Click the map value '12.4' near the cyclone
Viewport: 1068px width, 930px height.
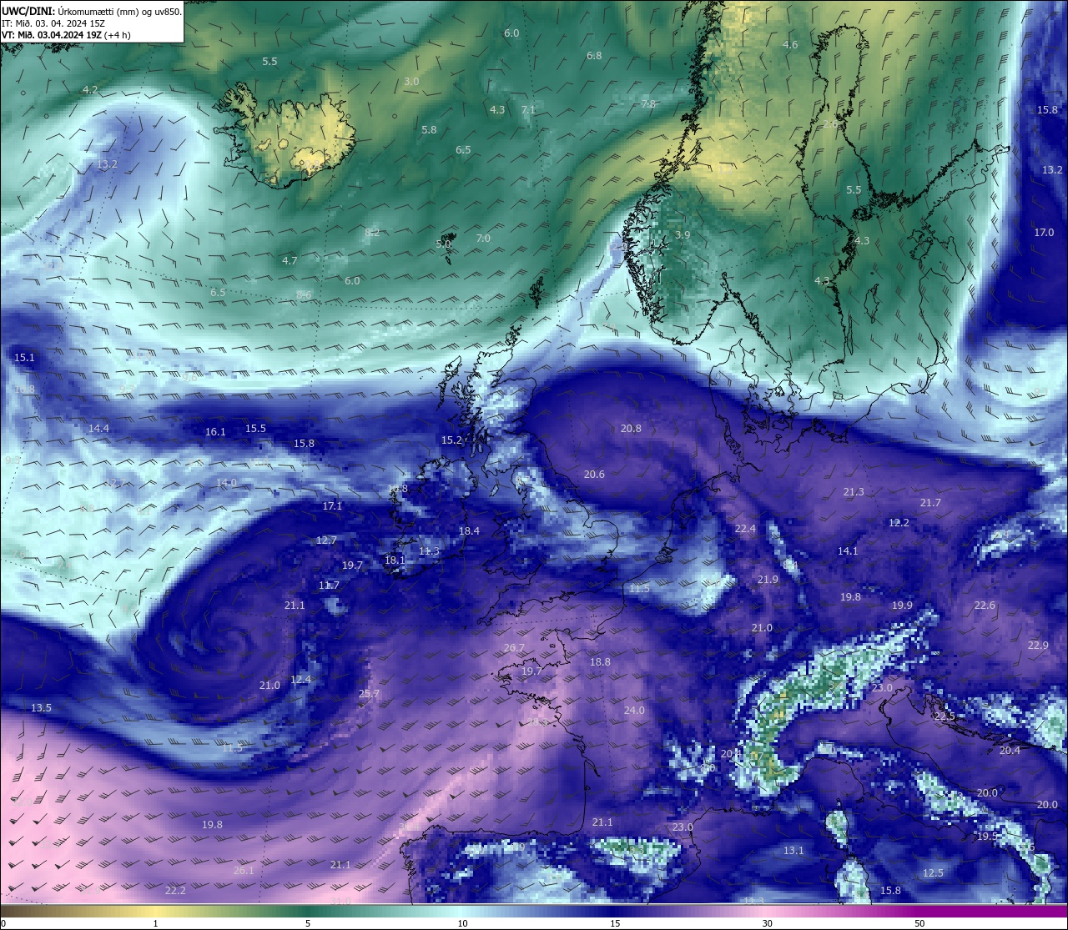tap(300, 680)
